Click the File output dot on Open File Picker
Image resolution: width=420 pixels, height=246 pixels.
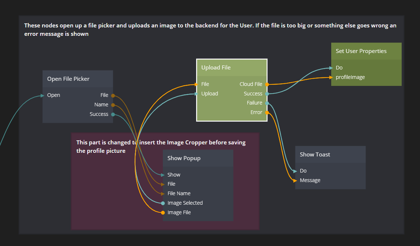coord(113,95)
